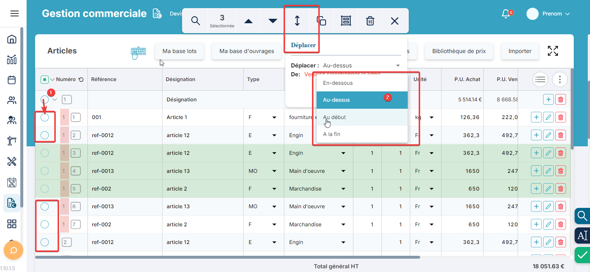Expand the Type dropdown for Article 1

(274, 118)
